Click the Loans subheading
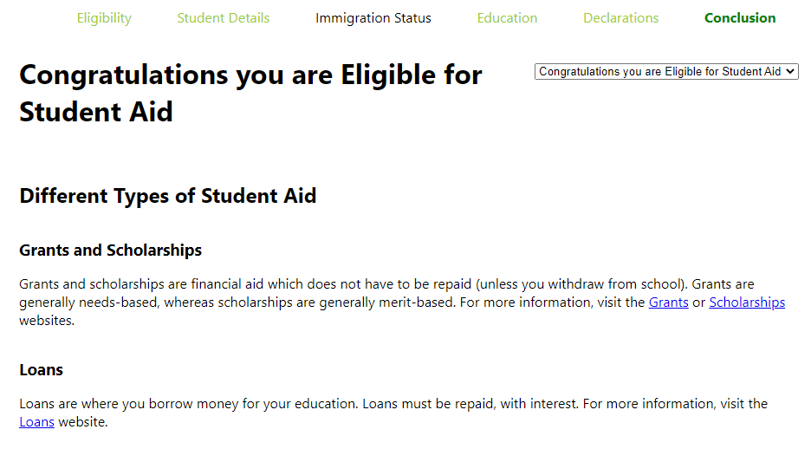The width and height of the screenshot is (811, 462). [41, 370]
